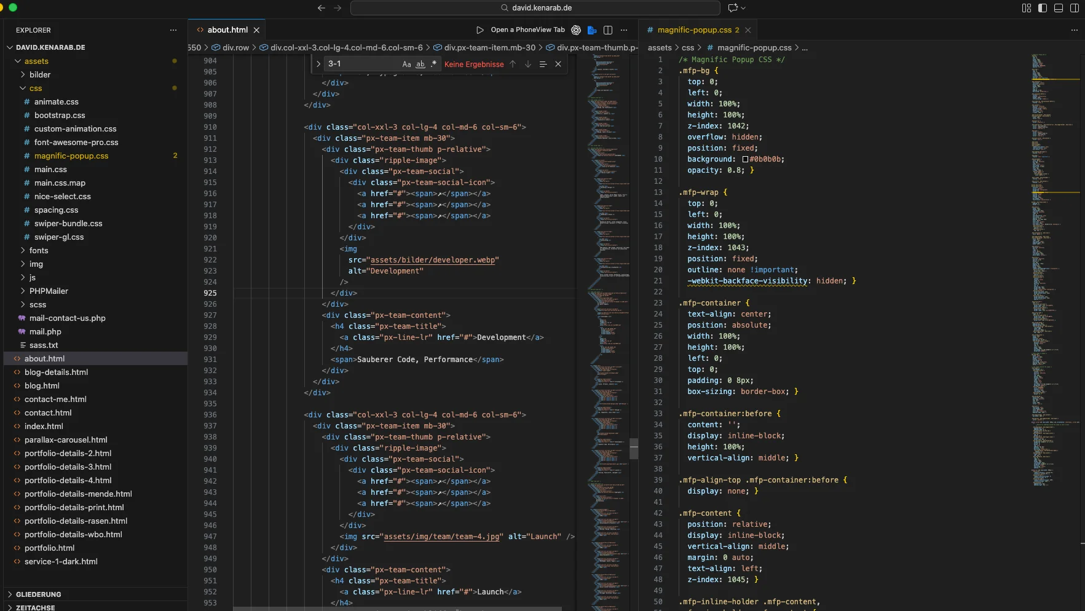Expand the bilder folder
1085x611 pixels.
[x=40, y=75]
